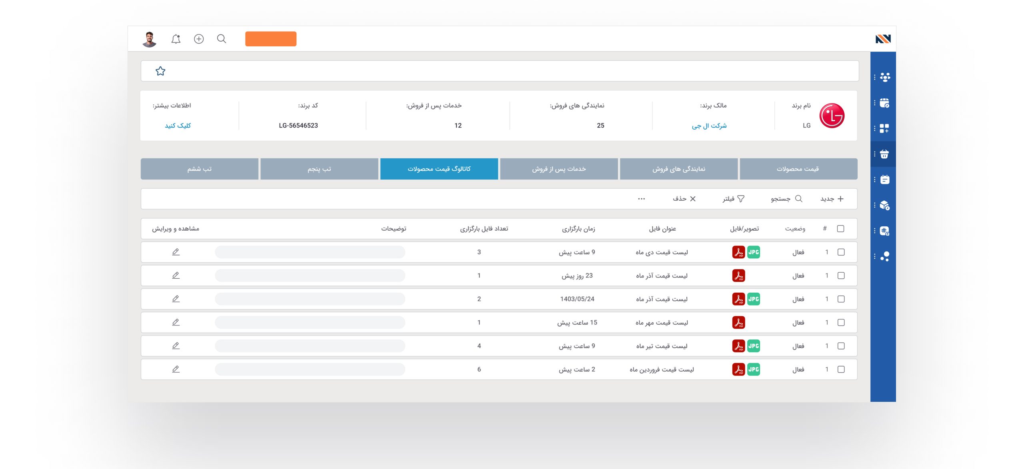Open the notifications bell
This screenshot has height=469, width=1024.
(176, 39)
